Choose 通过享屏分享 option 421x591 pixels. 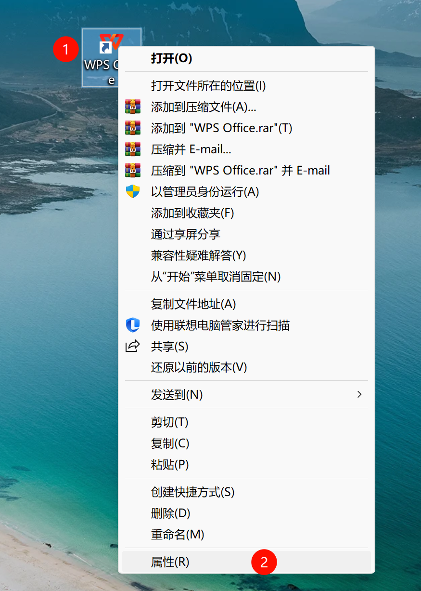246,234
